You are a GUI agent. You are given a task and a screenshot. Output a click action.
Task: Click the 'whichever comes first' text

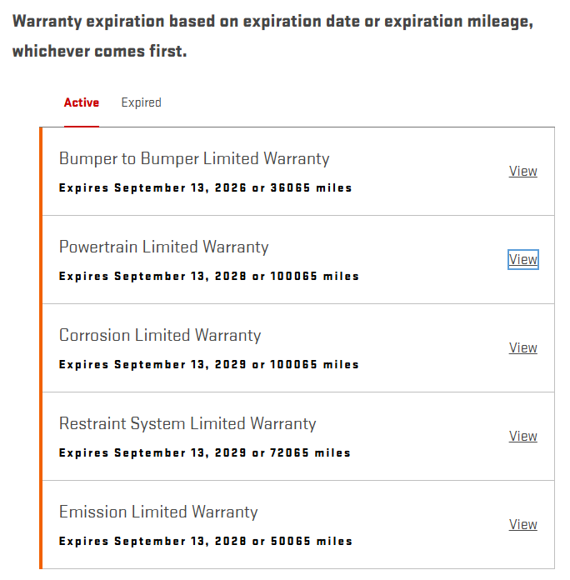100,52
